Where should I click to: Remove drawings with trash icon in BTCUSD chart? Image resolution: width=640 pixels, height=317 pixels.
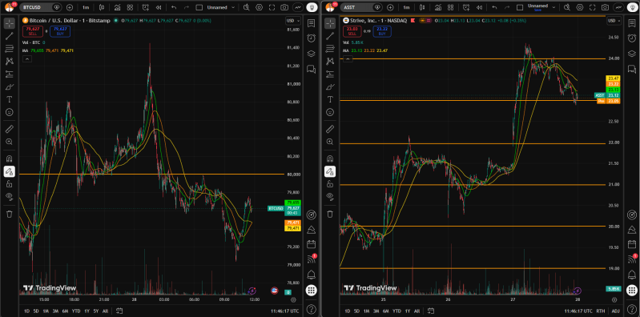coord(9,214)
